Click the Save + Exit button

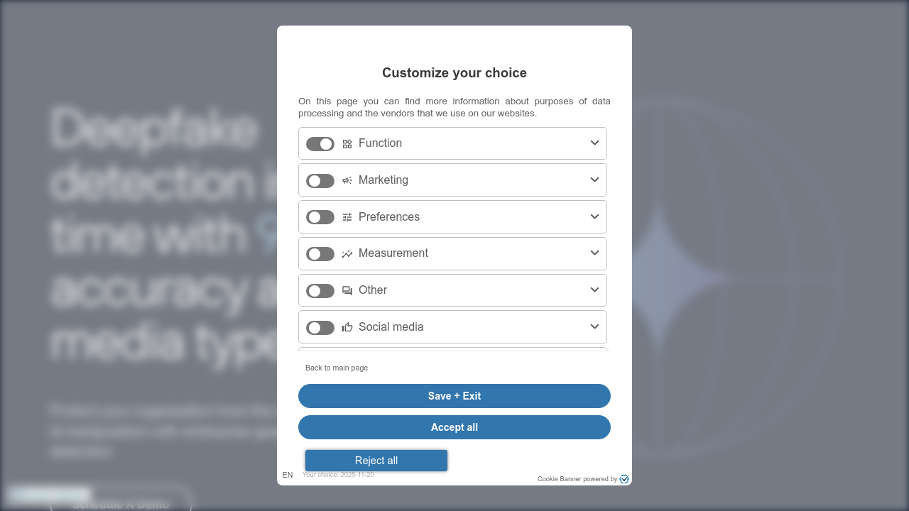(x=454, y=396)
